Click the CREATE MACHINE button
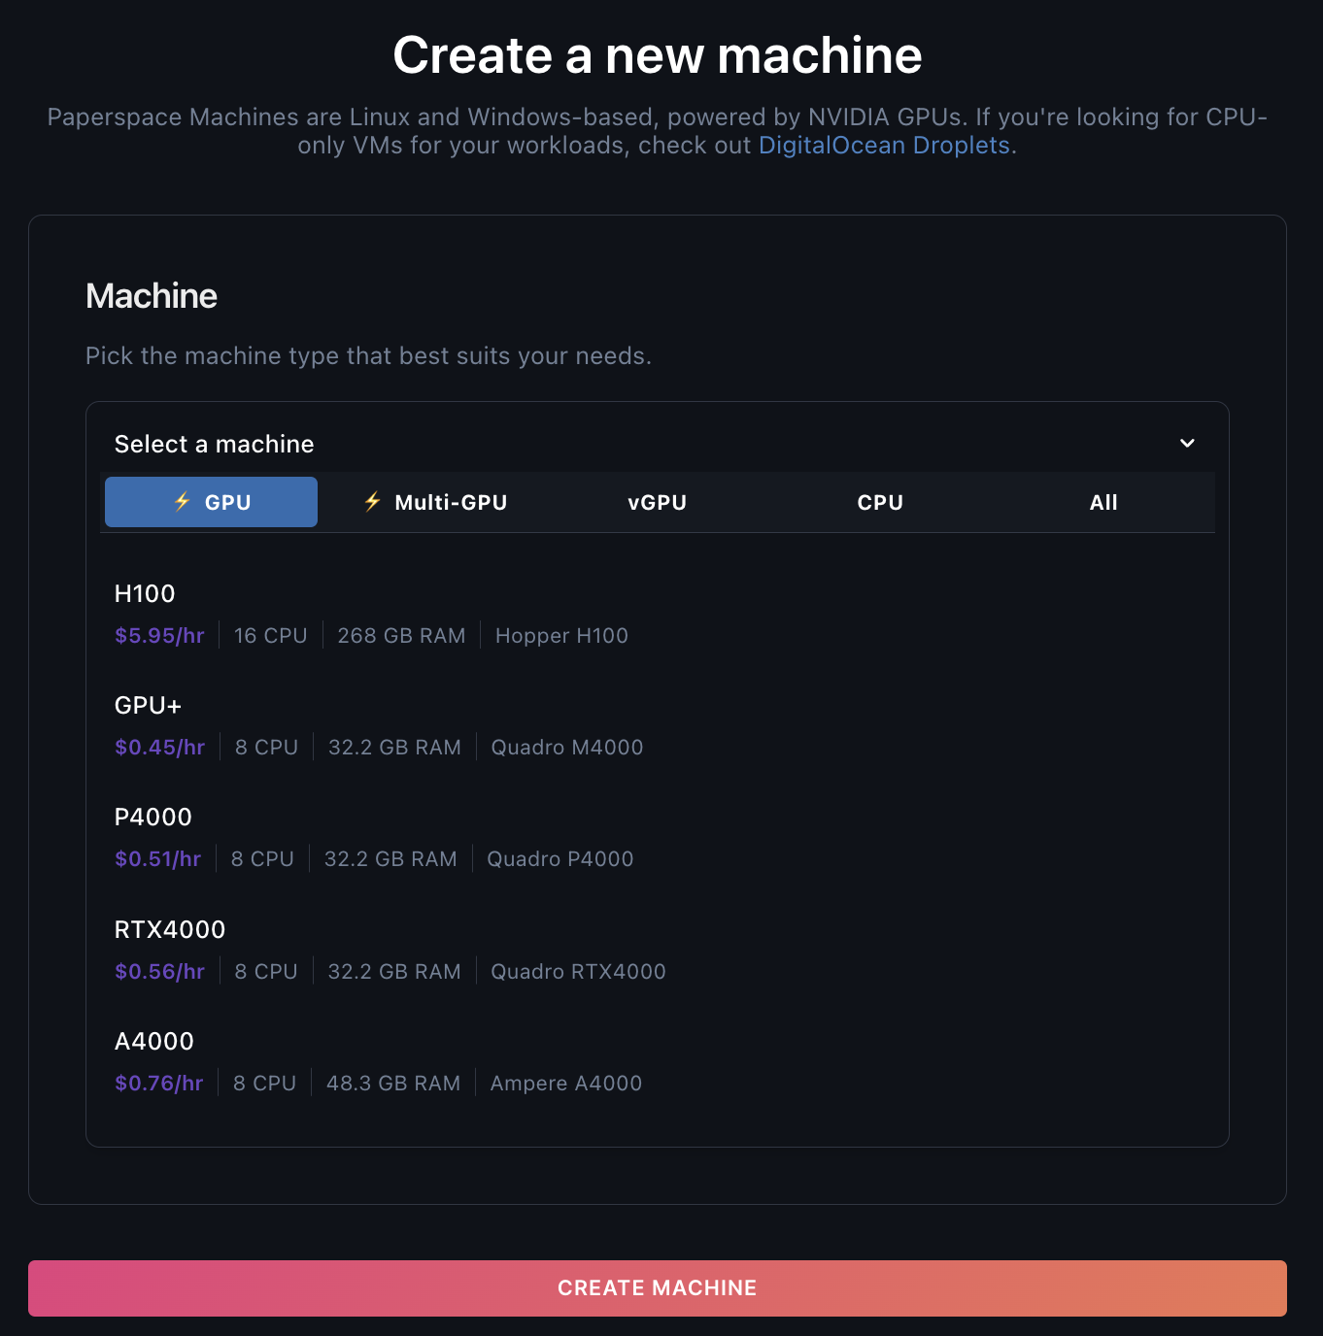Image resolution: width=1323 pixels, height=1336 pixels. [658, 1288]
